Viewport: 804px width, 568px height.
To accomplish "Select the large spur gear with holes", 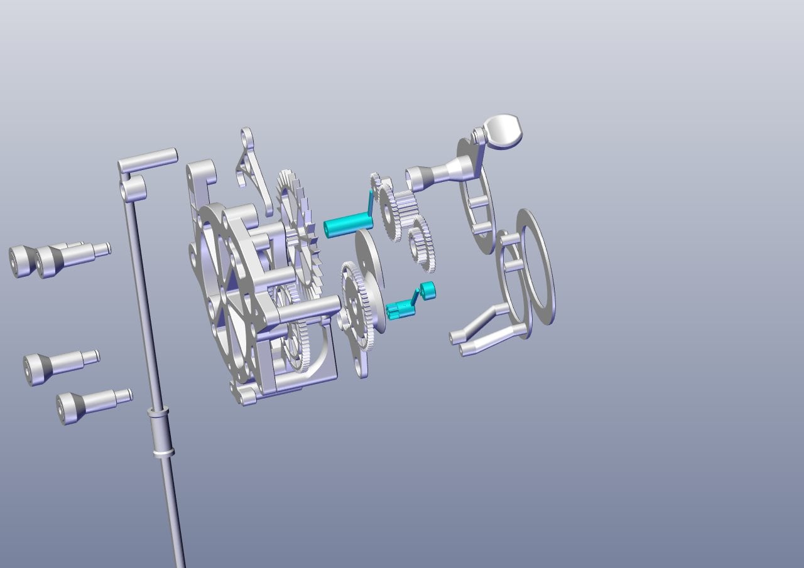I will coord(357,306).
